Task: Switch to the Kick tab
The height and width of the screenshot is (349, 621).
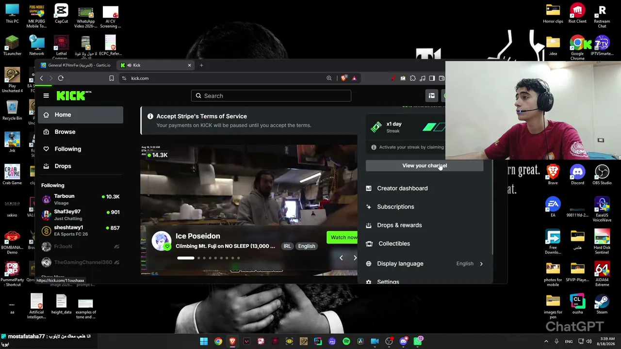Action: tap(156, 65)
